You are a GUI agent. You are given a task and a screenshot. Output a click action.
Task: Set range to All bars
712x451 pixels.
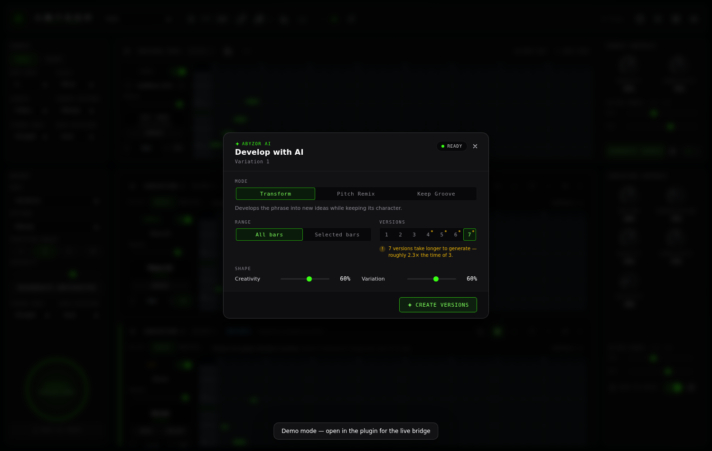pyautogui.click(x=269, y=235)
